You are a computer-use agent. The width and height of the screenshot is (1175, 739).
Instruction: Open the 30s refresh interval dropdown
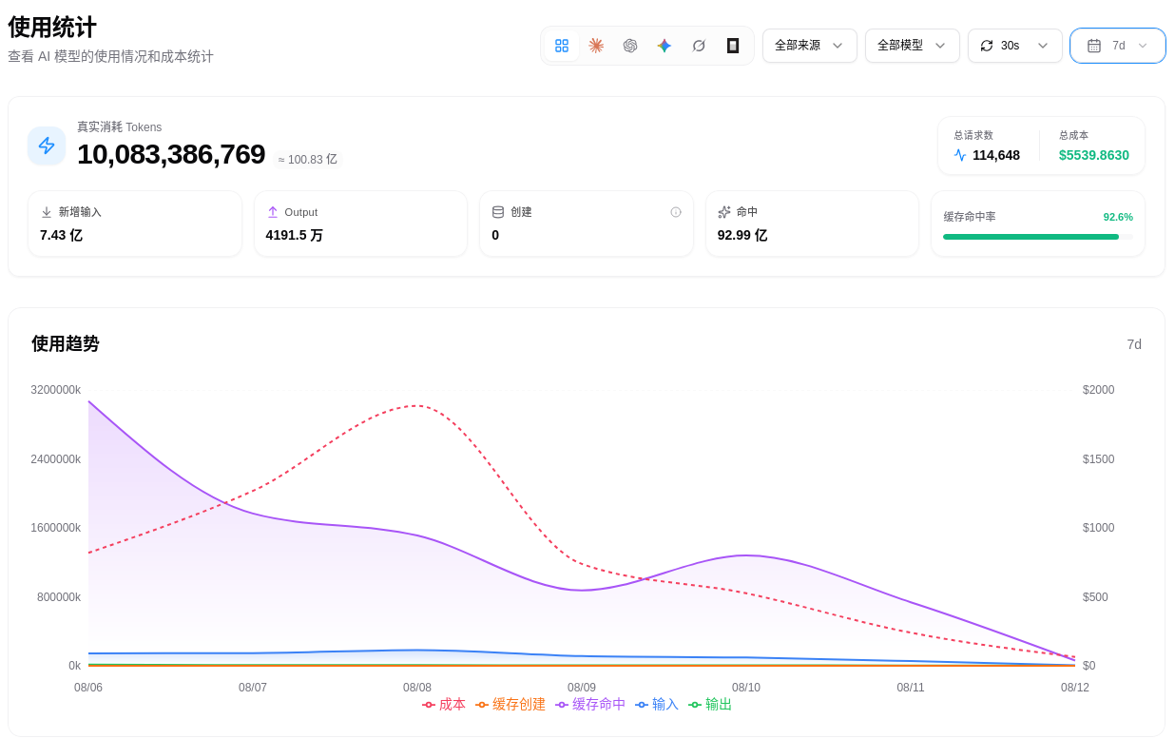point(1015,46)
